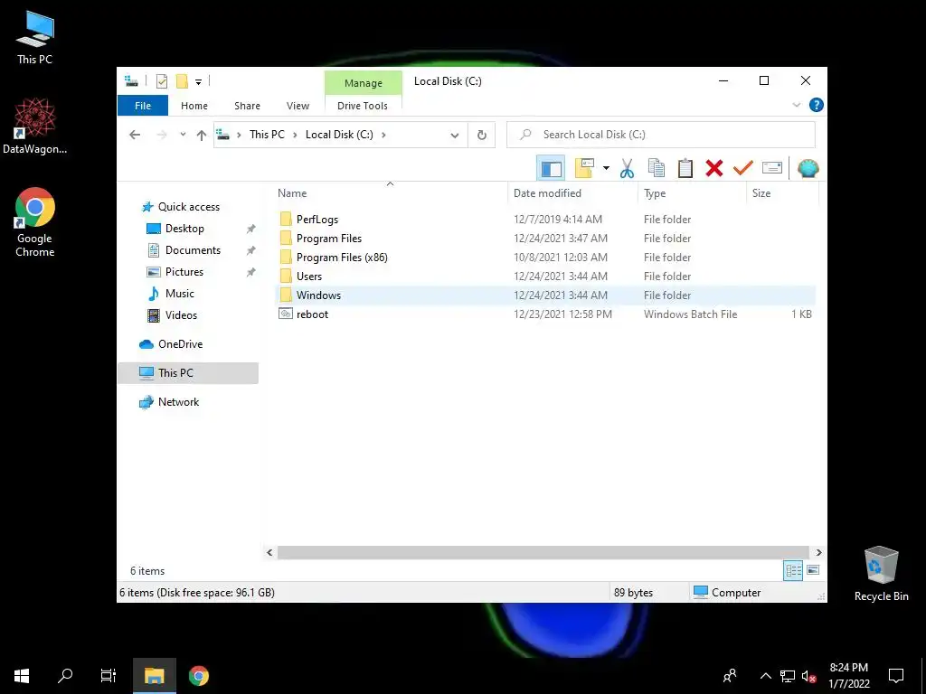Click the orange checkmark Properties icon
The image size is (926, 694).
(x=743, y=169)
